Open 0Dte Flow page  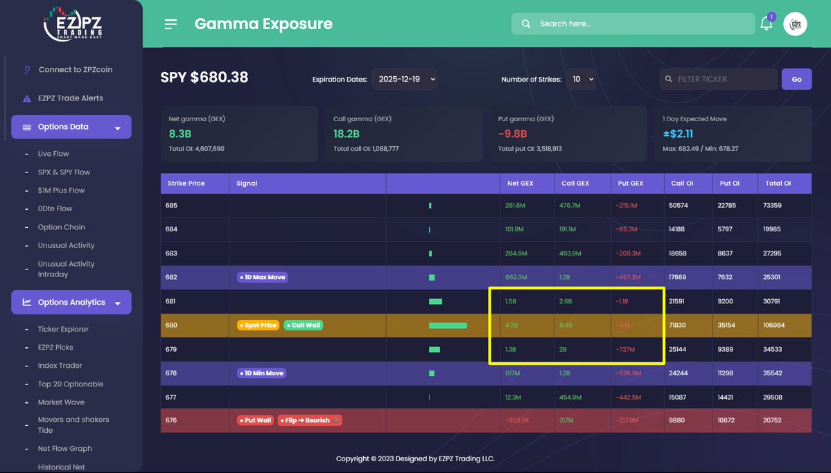click(55, 208)
